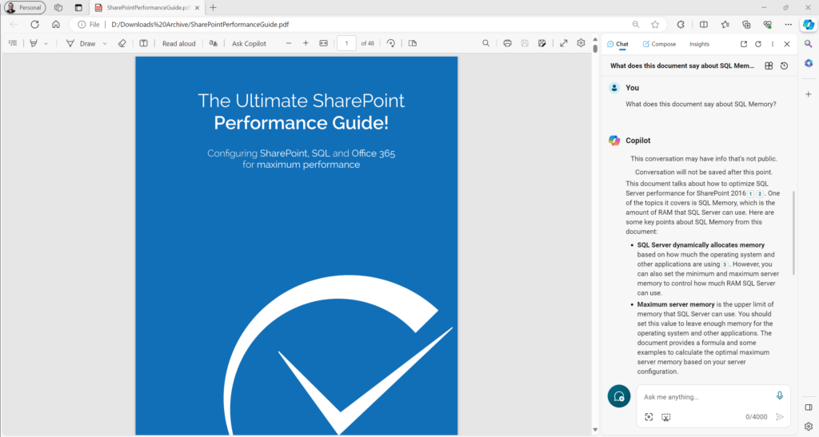819x437 pixels.
Task: Refresh the Copilot chat pane
Action: (758, 44)
